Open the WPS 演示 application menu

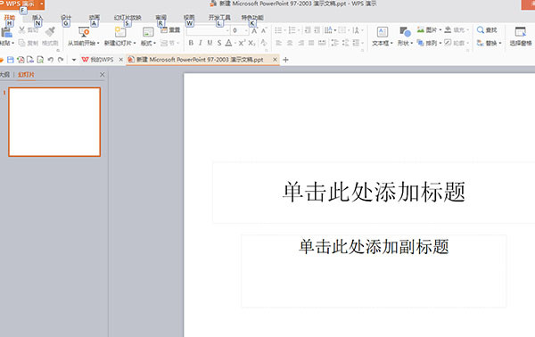[21, 4]
